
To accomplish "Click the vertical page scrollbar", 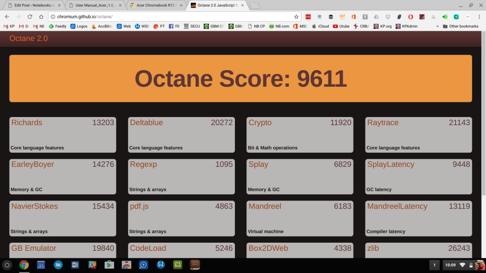I will pos(484,114).
